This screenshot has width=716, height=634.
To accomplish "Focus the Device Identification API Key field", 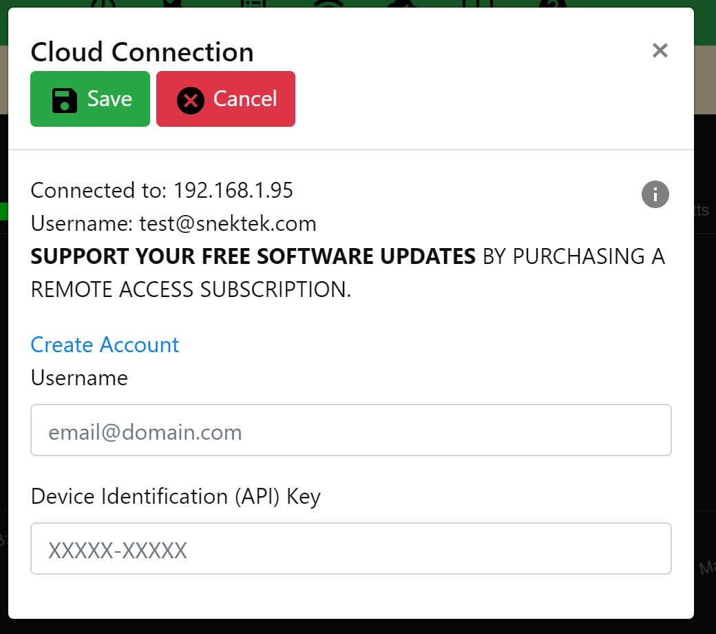I will pyautogui.click(x=351, y=549).
